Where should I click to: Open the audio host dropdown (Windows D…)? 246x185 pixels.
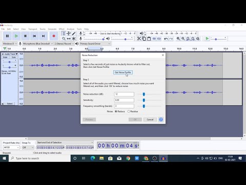coord(10,44)
